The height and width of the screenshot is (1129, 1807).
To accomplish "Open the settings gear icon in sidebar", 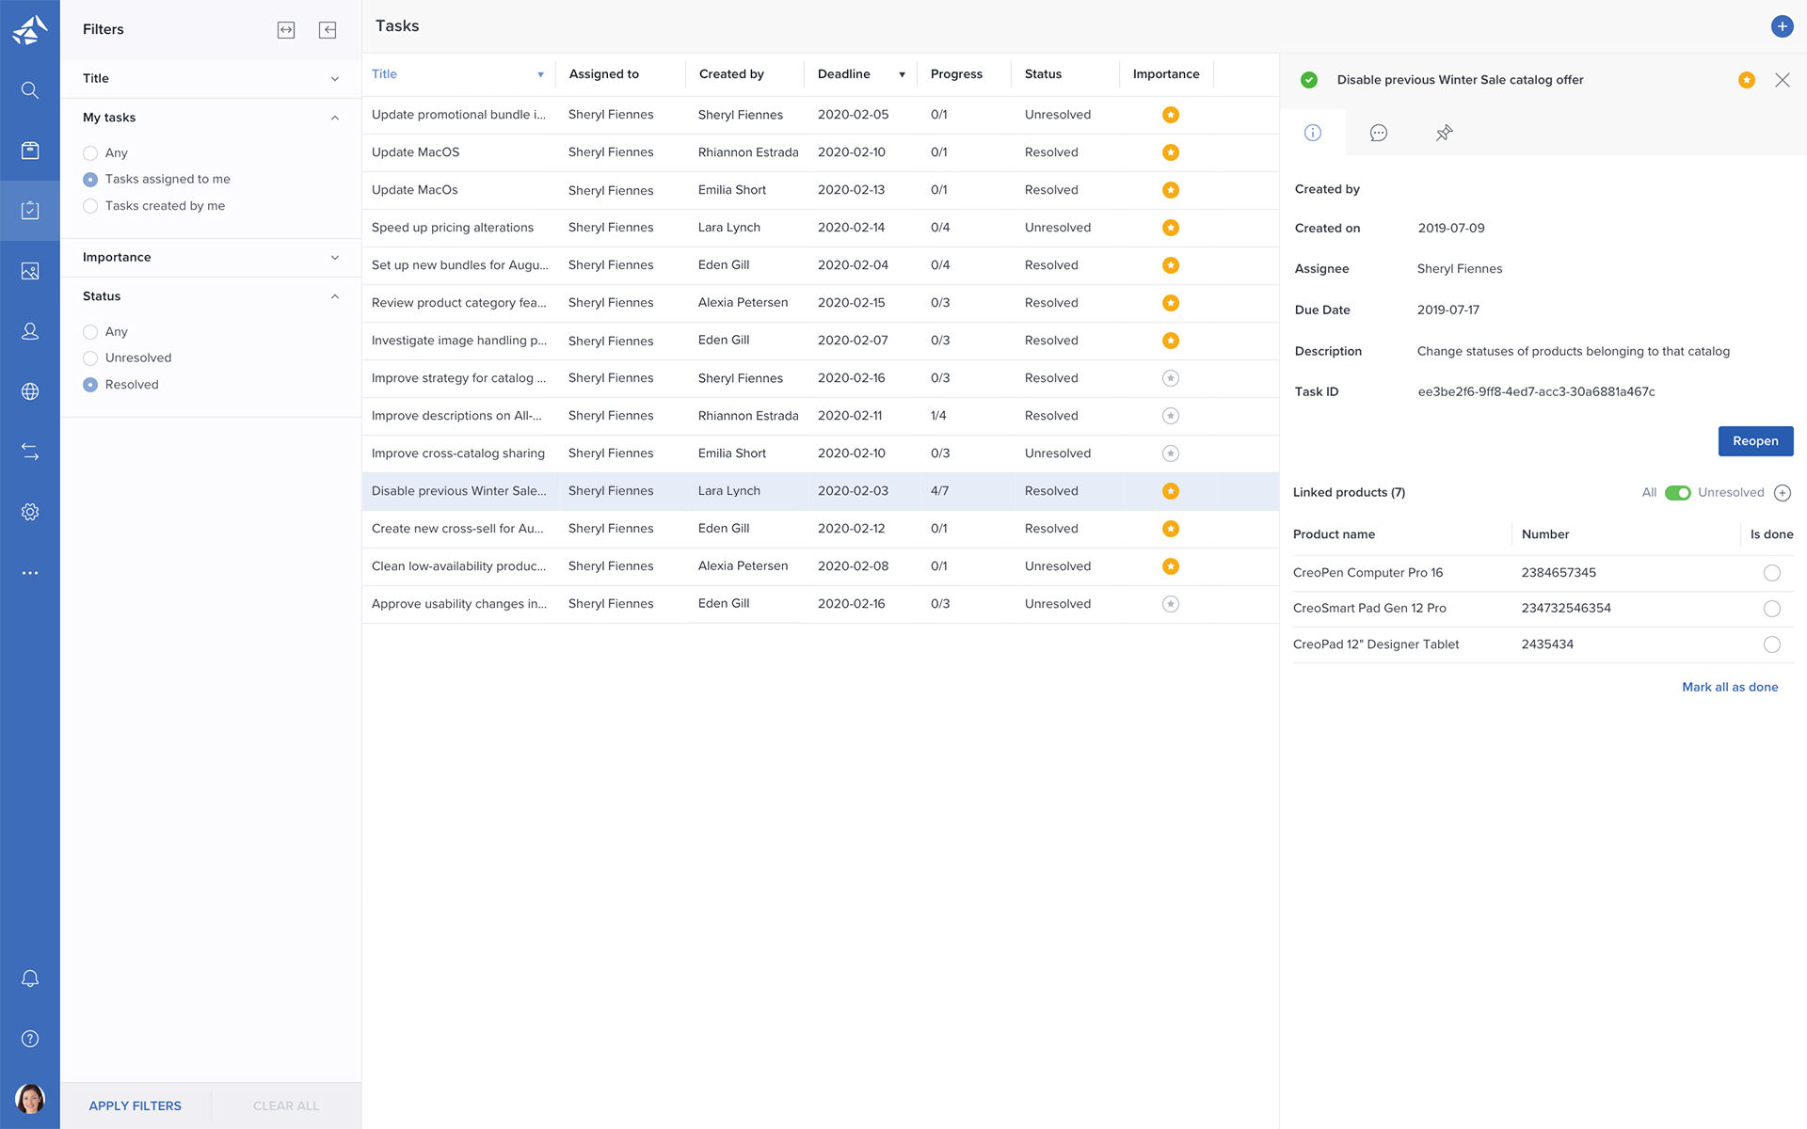I will coord(30,512).
